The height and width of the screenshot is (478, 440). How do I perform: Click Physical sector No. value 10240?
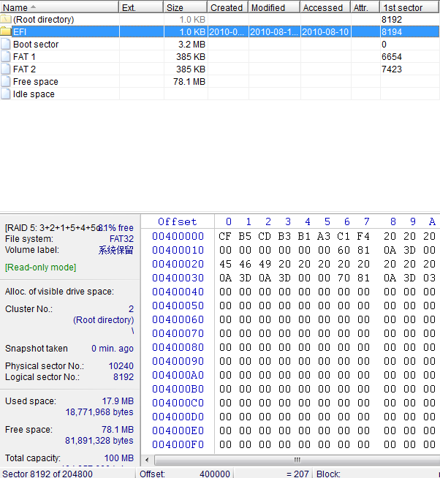click(121, 366)
